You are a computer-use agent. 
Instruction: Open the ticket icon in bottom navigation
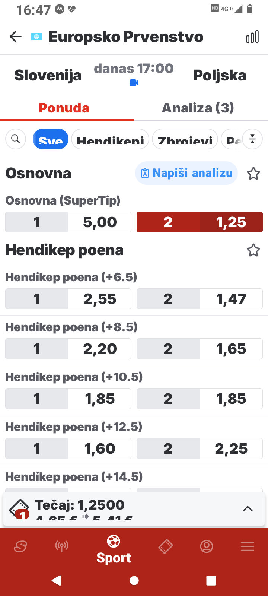pyautogui.click(x=166, y=546)
